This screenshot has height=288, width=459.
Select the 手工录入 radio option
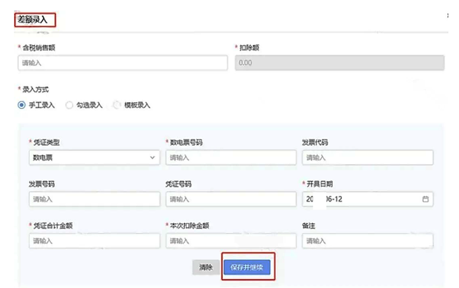click(22, 105)
